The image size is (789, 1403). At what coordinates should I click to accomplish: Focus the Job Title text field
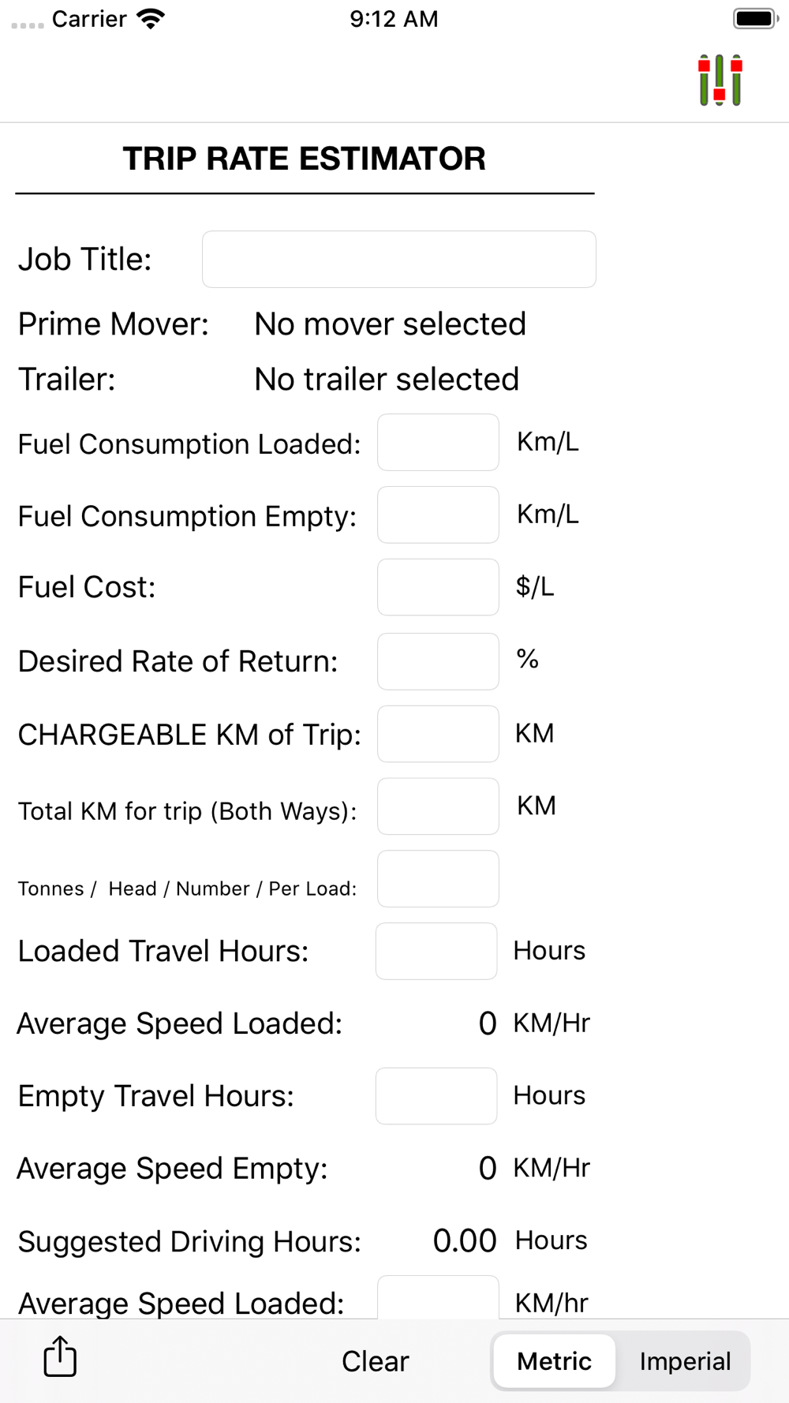coord(399,259)
